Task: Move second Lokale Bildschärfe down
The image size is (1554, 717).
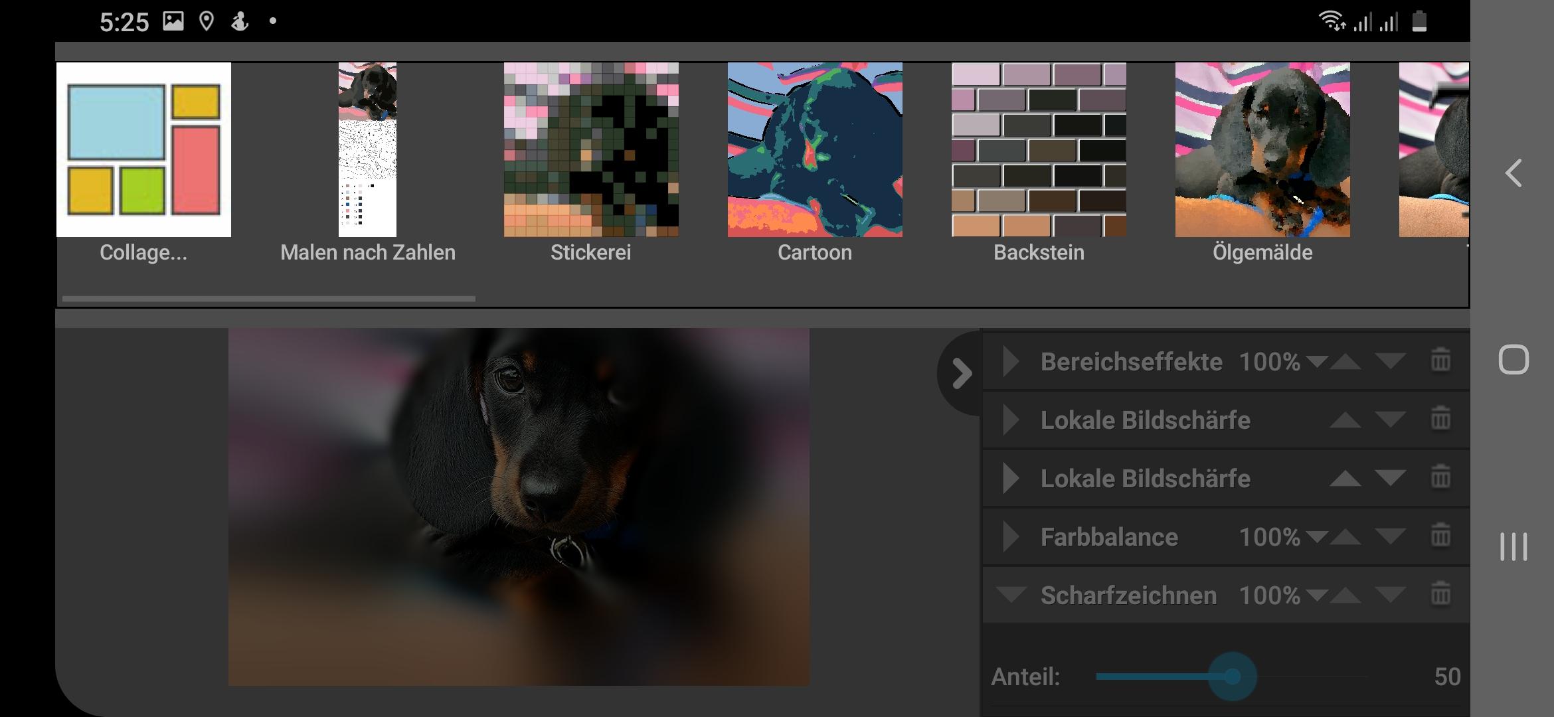Action: click(x=1390, y=479)
